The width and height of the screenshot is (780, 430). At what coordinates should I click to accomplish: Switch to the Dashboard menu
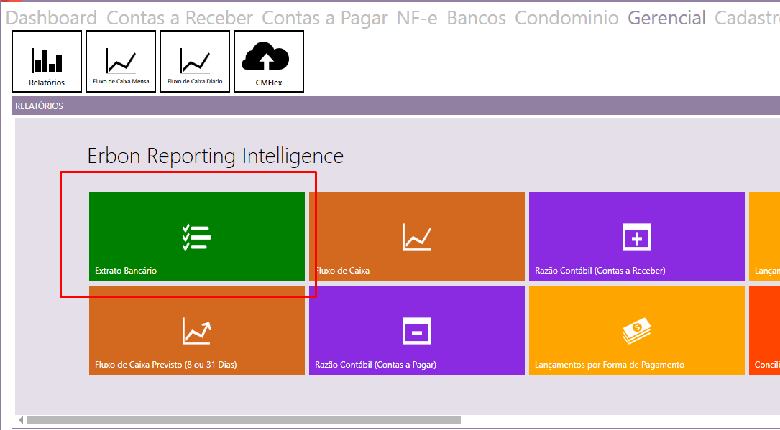tap(51, 18)
